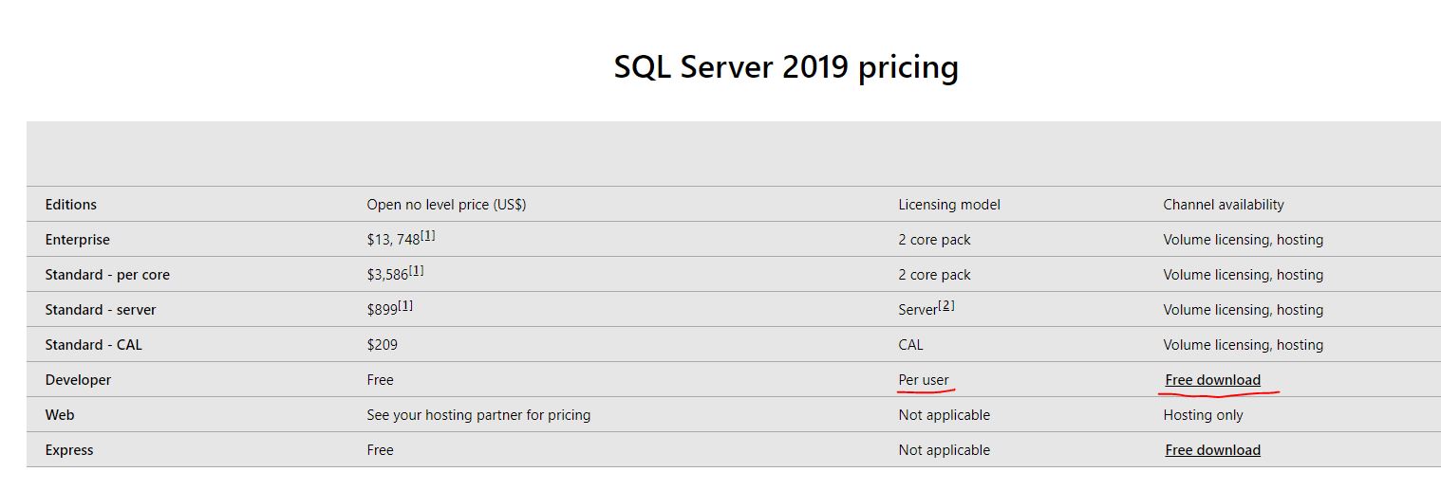This screenshot has width=1441, height=490.
Task: Select the Editions column header
Action: [70, 205]
